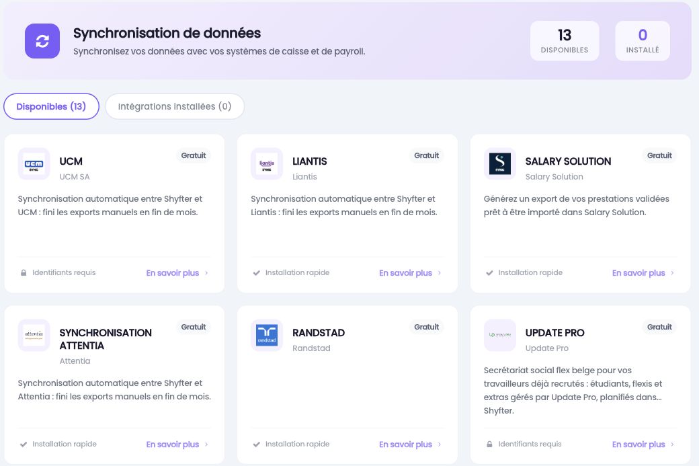Click chevron arrow beside UCM En savoir plus
The height and width of the screenshot is (466, 699).
(x=206, y=273)
